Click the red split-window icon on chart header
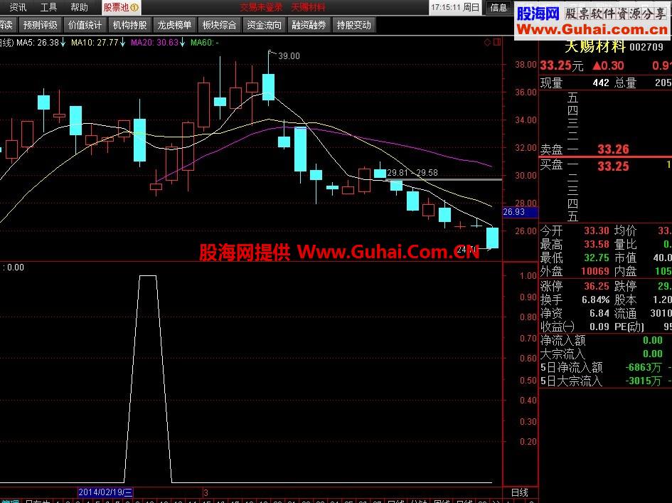 [497, 42]
